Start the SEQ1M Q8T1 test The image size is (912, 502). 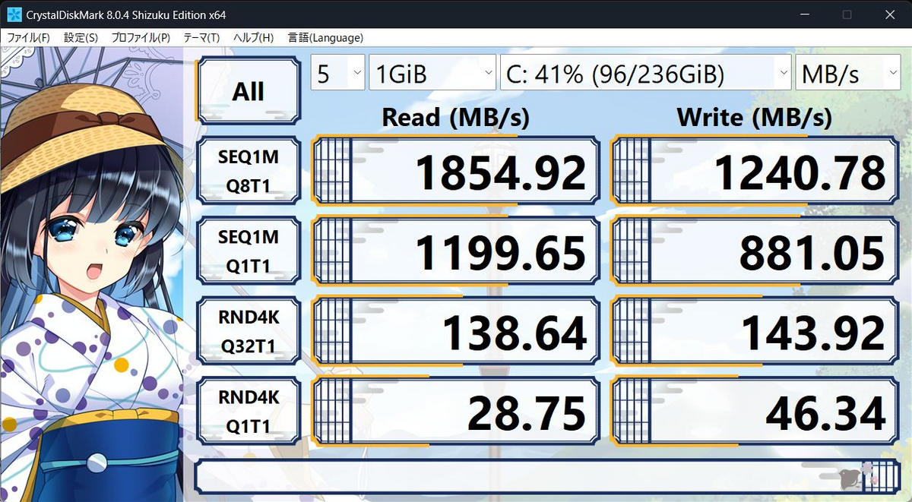click(249, 172)
